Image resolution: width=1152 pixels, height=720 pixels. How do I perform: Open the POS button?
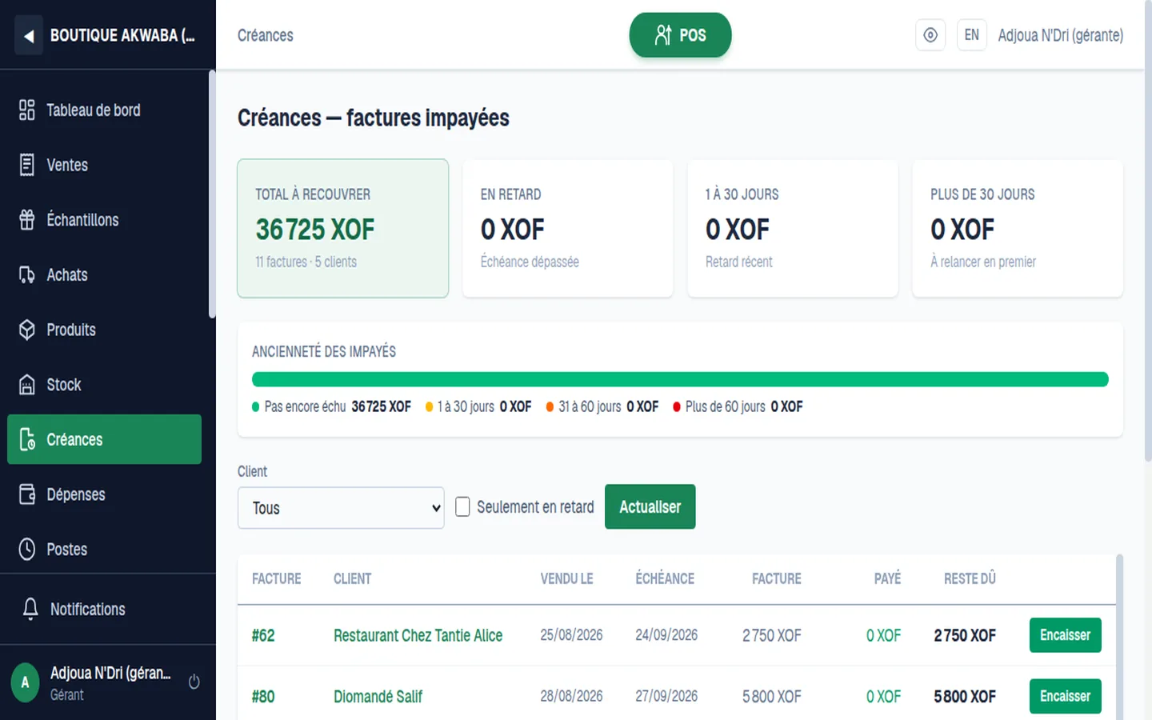[680, 35]
